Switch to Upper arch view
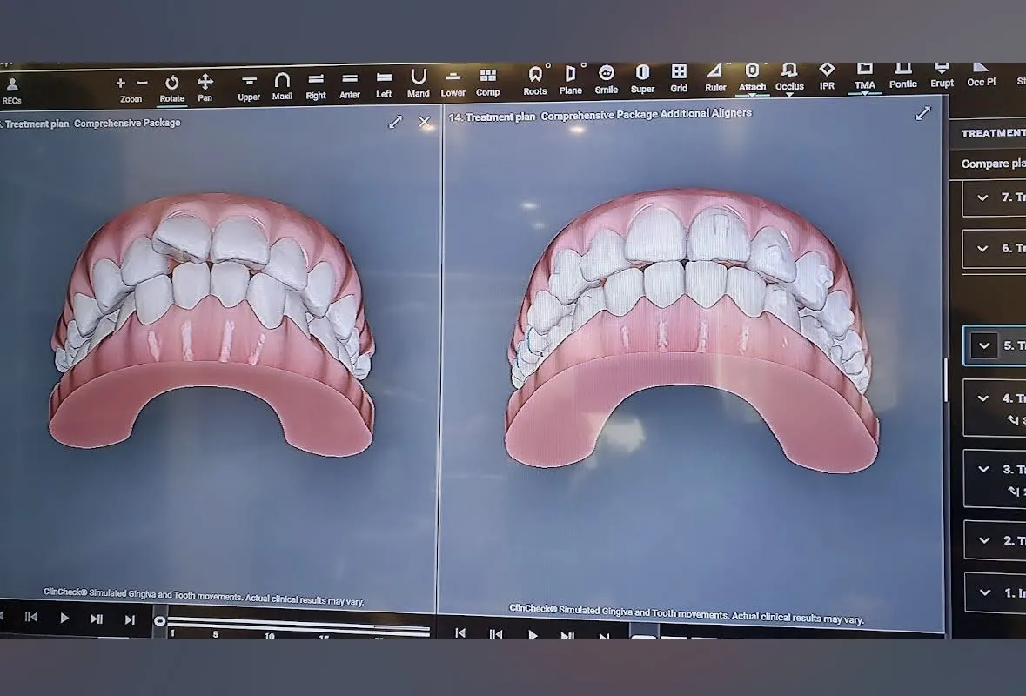1026x696 pixels. (249, 85)
